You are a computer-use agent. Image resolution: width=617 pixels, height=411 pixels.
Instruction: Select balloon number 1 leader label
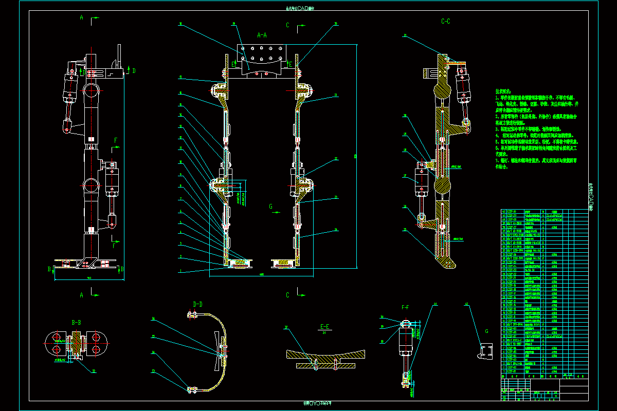coord(180,270)
